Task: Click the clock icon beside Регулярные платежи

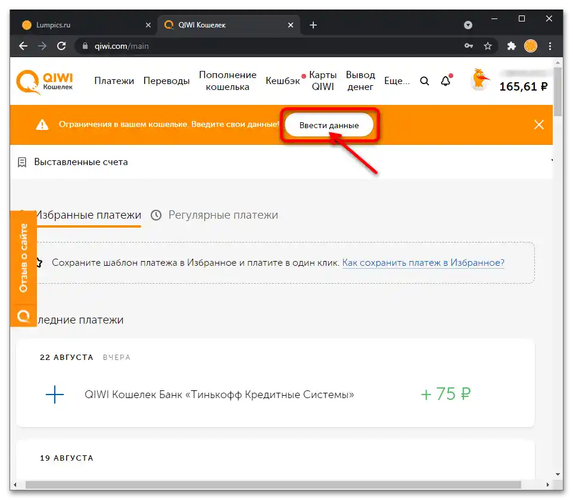Action: (156, 215)
